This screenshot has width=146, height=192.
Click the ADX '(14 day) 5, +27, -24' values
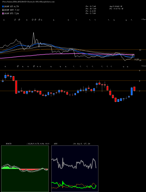point(81,144)
